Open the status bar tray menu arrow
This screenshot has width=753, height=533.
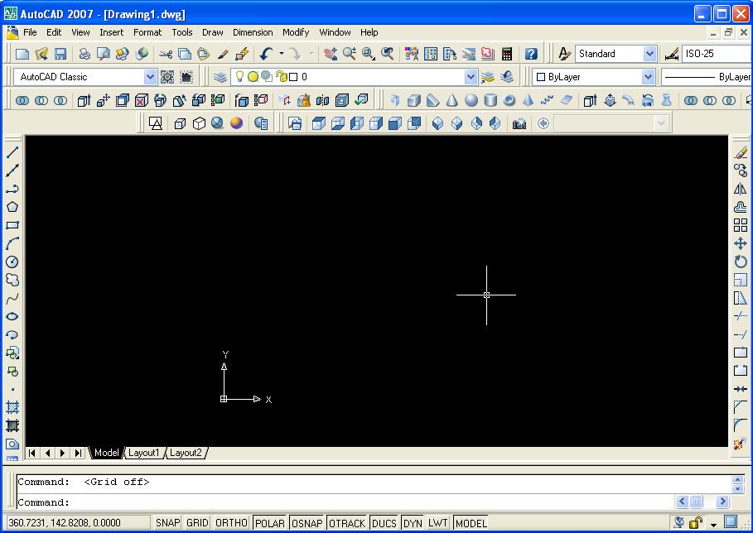[713, 525]
